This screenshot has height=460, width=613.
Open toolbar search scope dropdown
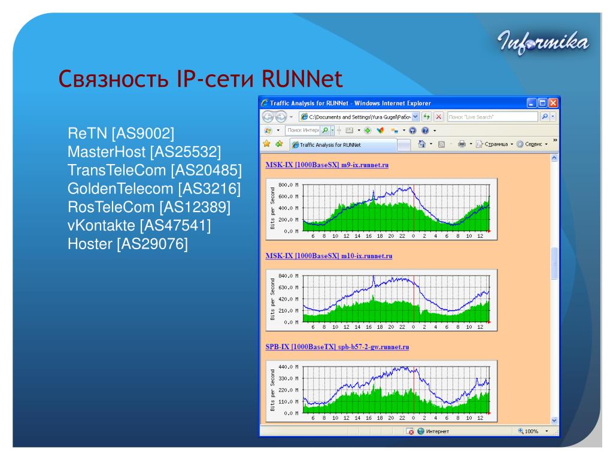click(x=333, y=130)
